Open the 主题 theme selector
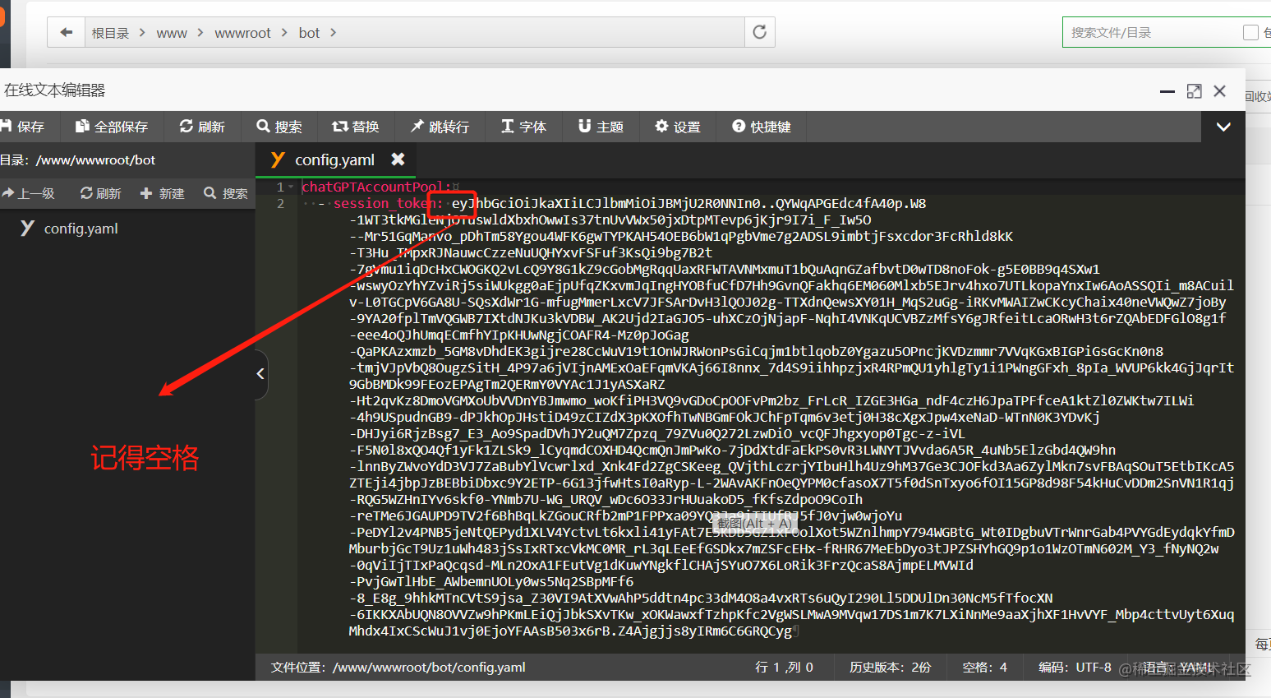 click(x=600, y=127)
